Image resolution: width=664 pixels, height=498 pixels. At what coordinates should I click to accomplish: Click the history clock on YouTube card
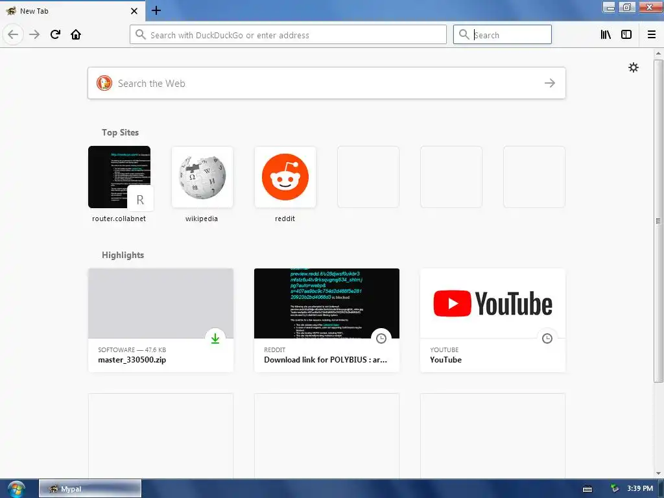click(x=547, y=338)
